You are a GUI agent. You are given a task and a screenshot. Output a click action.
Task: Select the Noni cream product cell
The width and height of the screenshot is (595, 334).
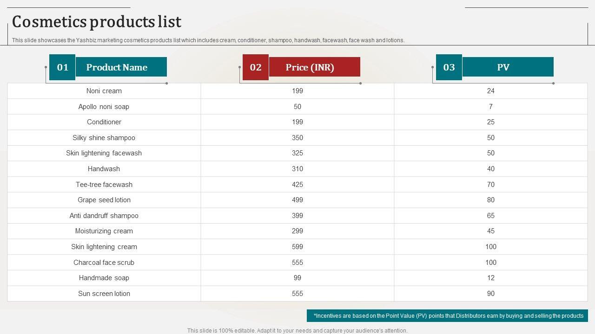point(104,91)
